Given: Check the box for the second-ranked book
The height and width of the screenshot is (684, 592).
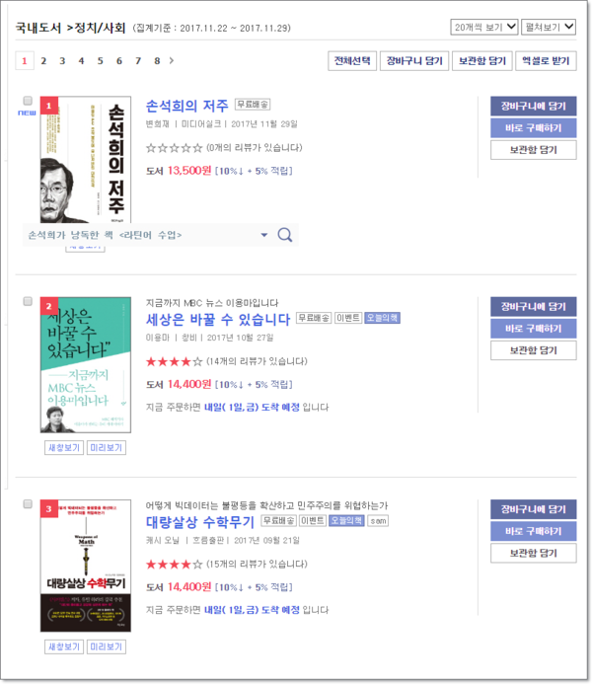Looking at the screenshot, I should click(x=28, y=301).
